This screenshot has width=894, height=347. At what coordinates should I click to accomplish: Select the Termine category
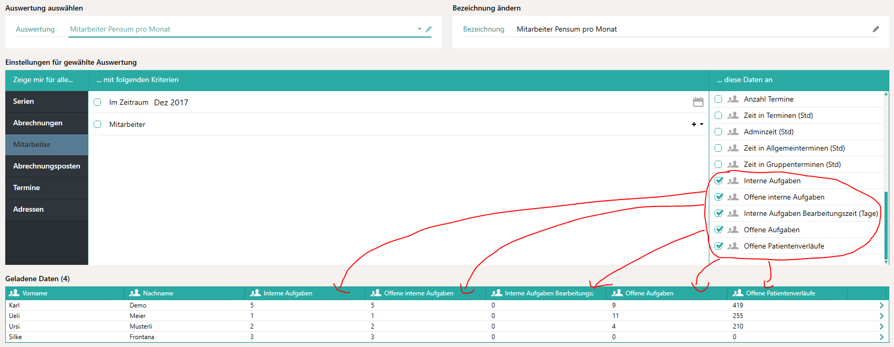(47, 188)
